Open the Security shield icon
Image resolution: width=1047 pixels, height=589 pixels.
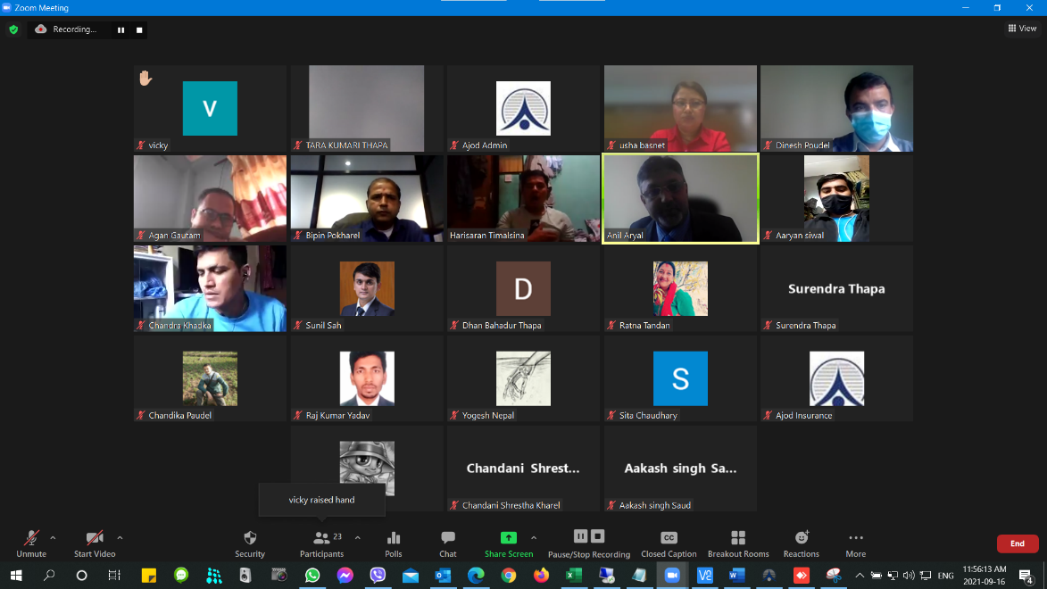pos(250,538)
